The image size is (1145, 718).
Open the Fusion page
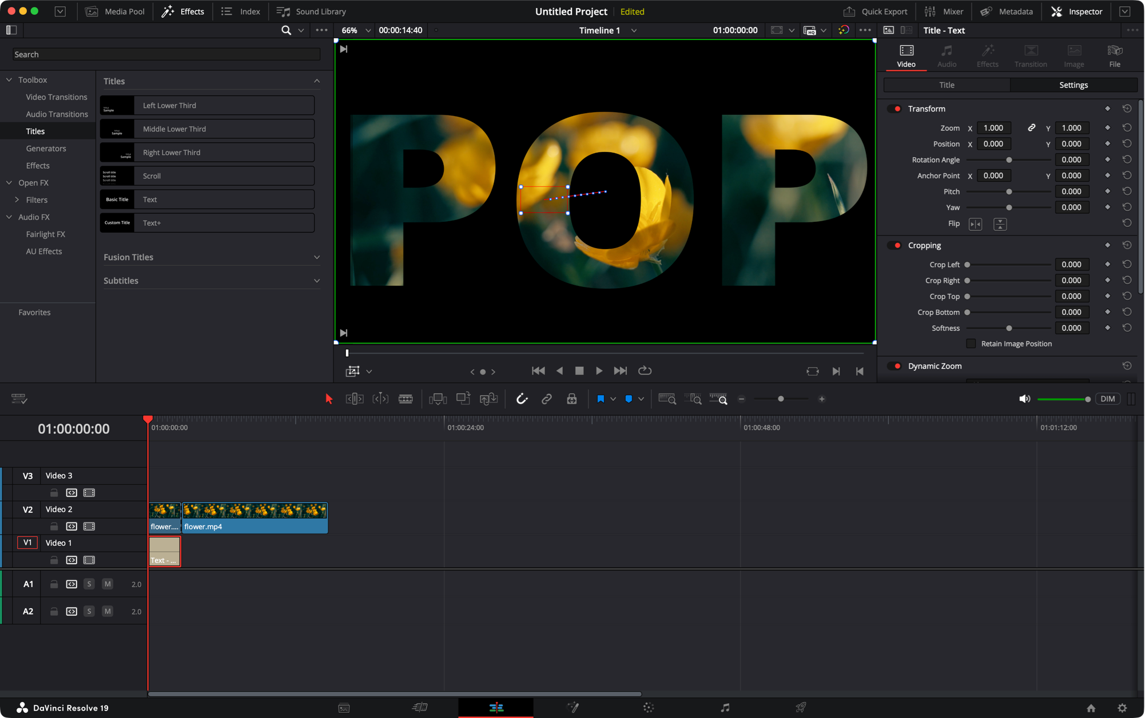coord(572,707)
